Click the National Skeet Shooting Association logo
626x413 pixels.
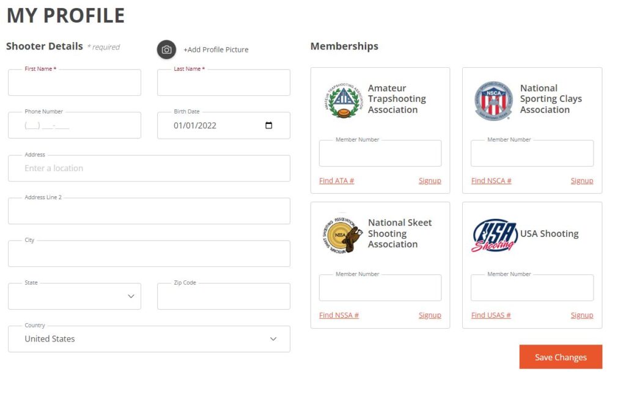coord(342,235)
